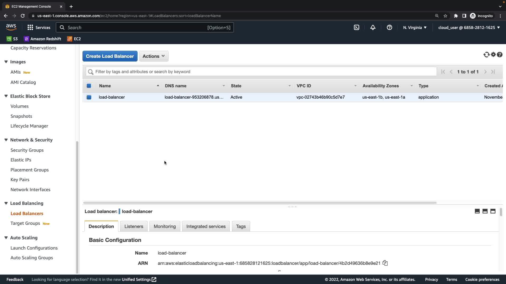This screenshot has width=506, height=284.
Task: Open table settings gear icon
Action: (493, 54)
